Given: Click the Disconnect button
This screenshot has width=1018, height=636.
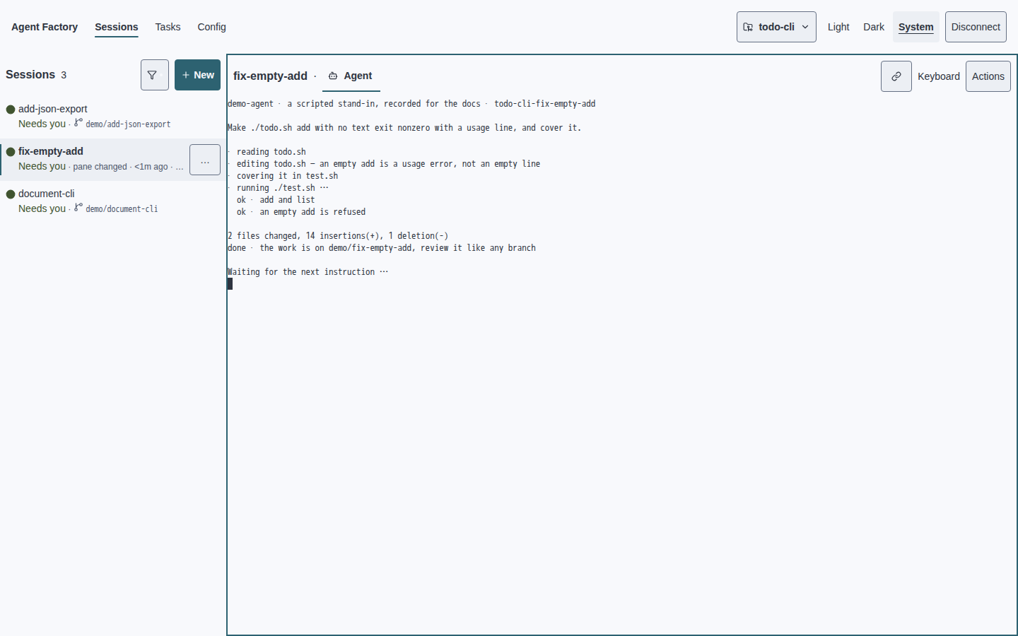Looking at the screenshot, I should point(976,27).
